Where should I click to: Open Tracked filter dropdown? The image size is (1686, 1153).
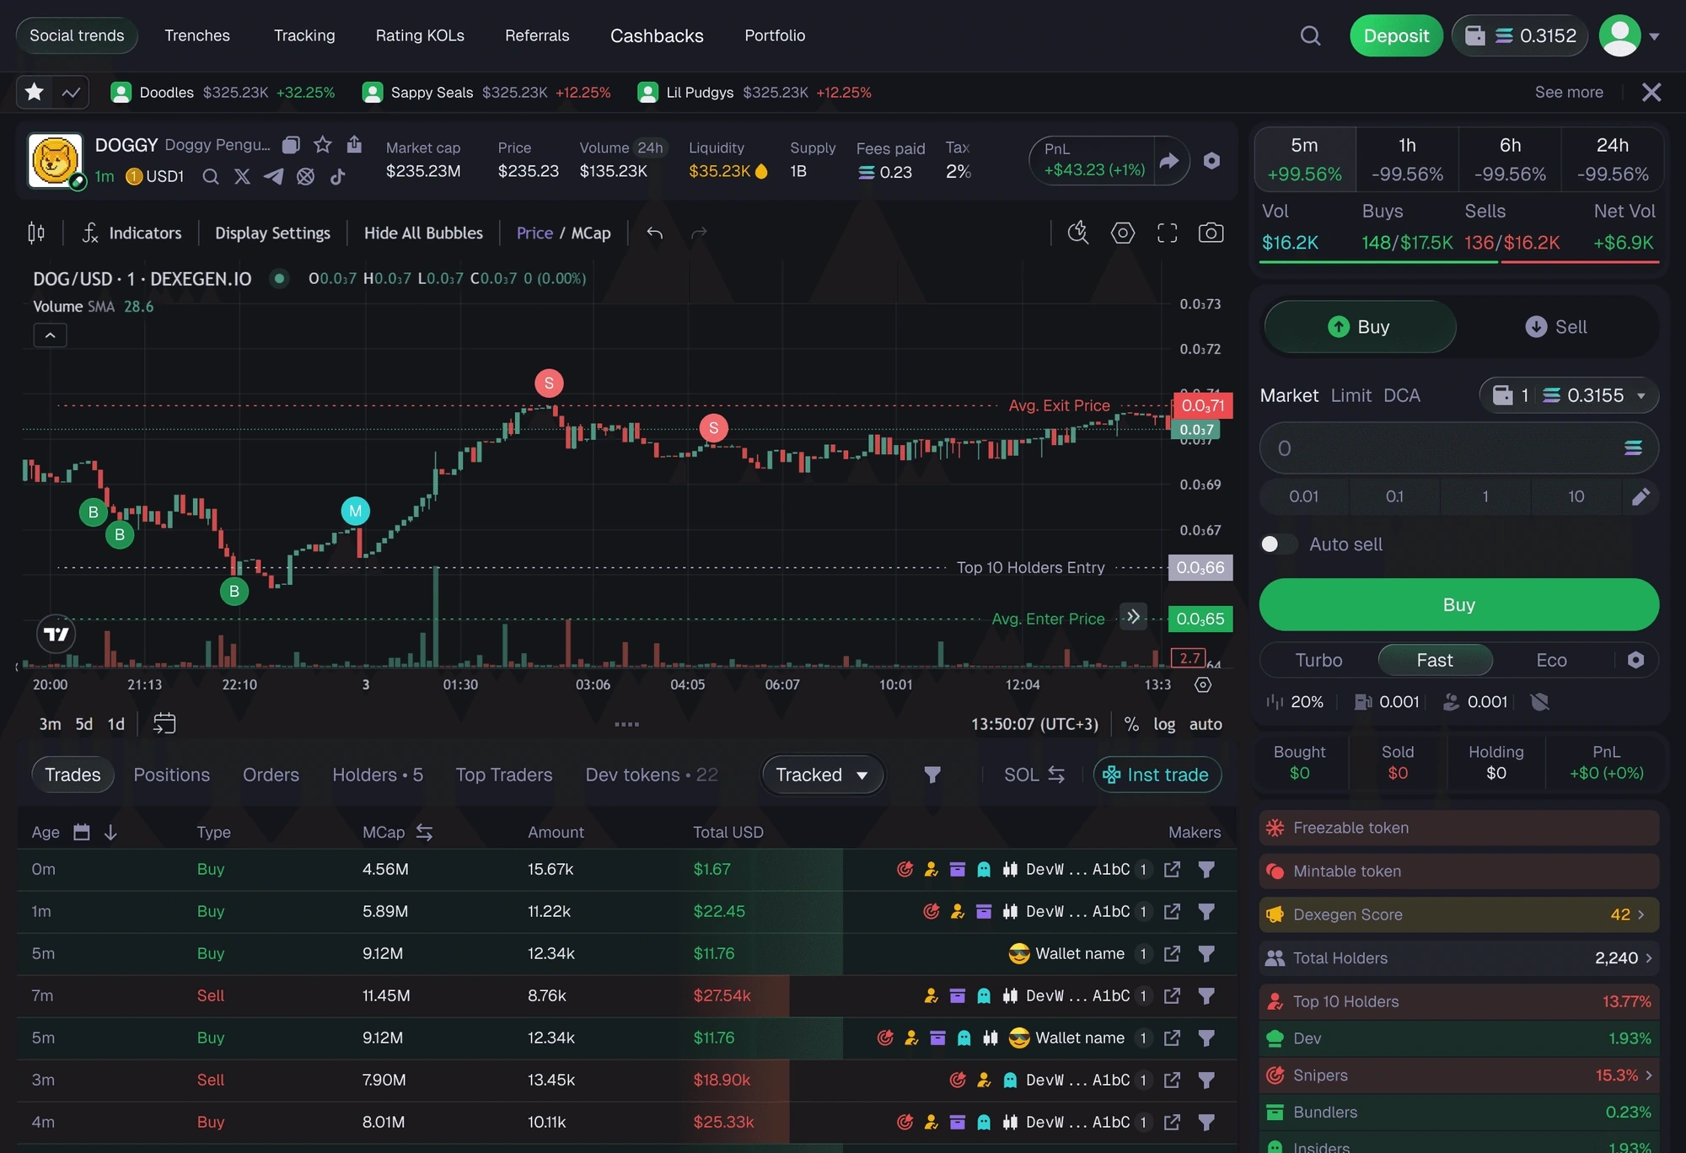pos(823,775)
